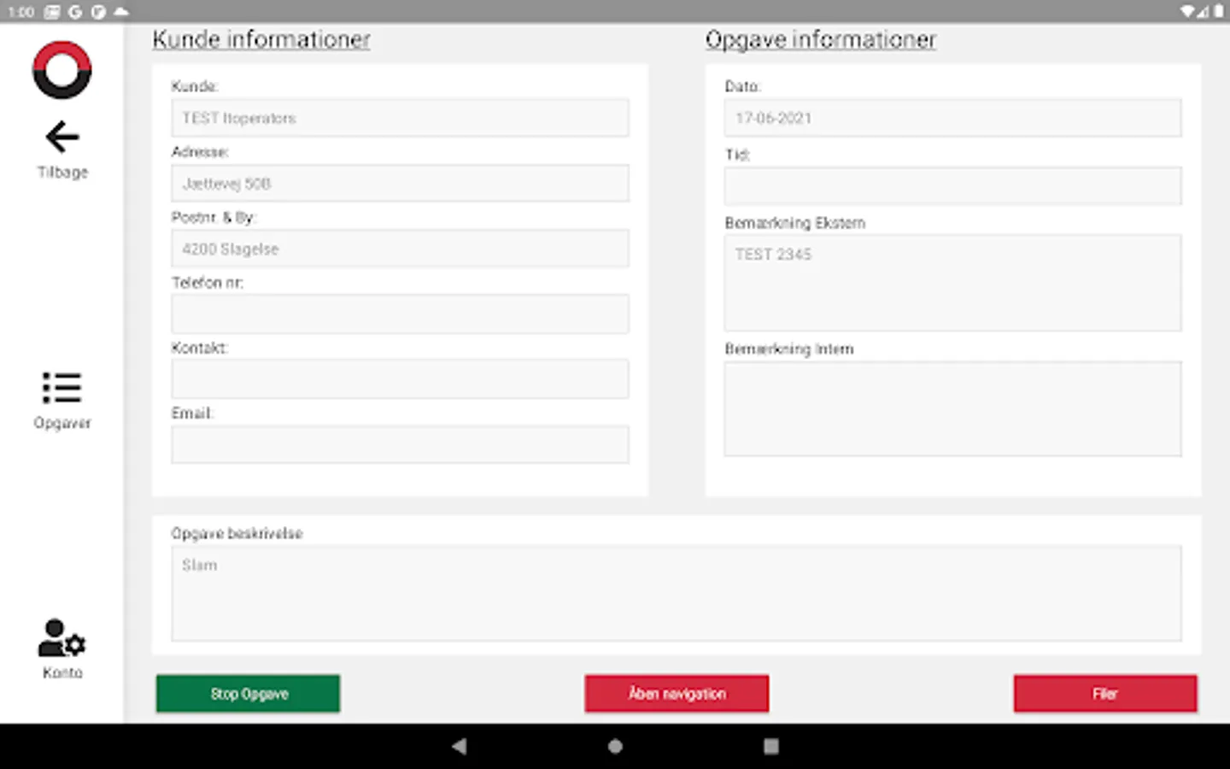Go back with the Tilbage arrow

tap(62, 150)
